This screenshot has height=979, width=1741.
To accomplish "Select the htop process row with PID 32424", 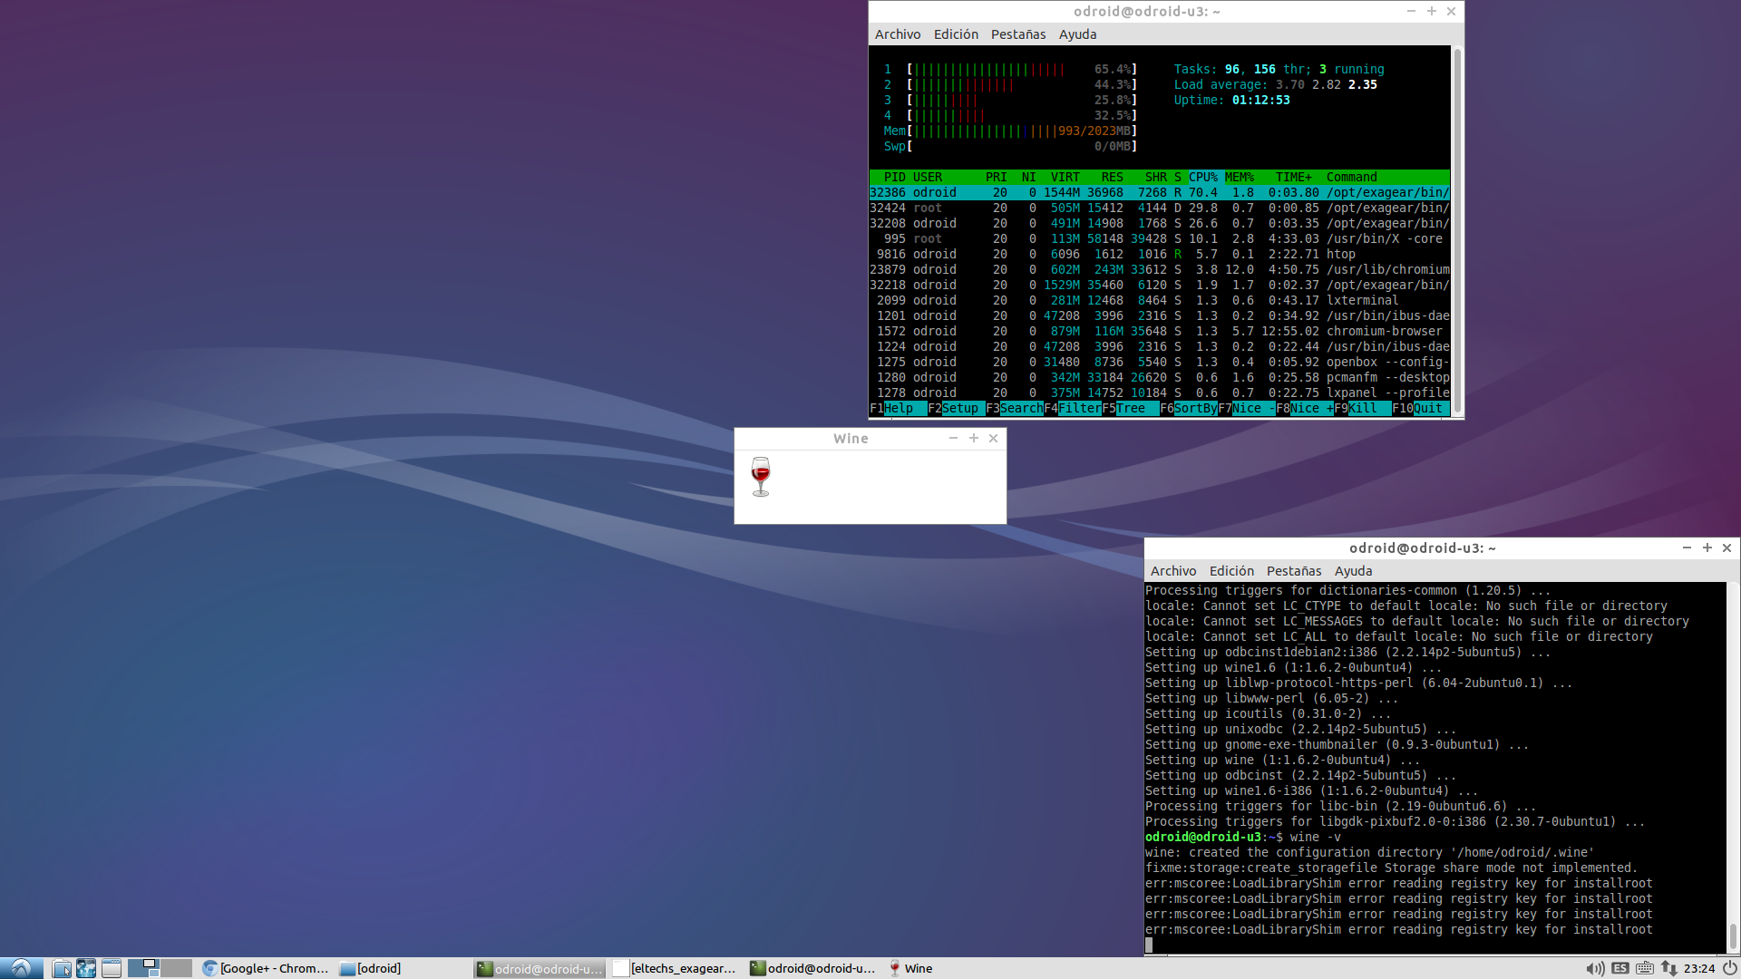I will coord(1160,208).
